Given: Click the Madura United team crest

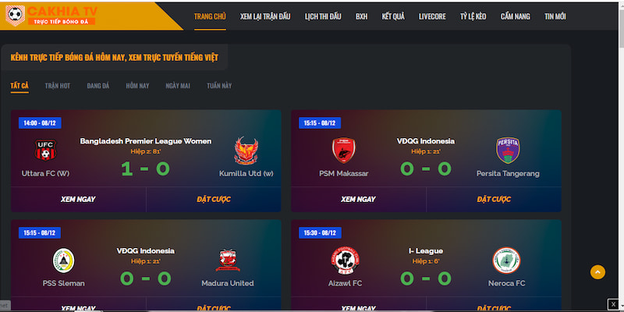Looking at the screenshot, I should tap(228, 261).
